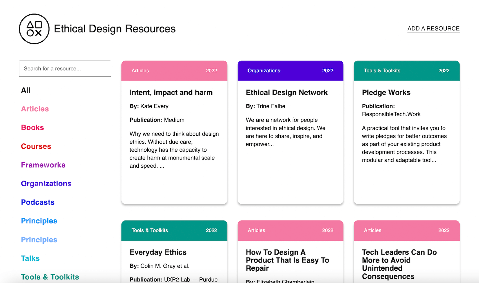Select the Books category filter
This screenshot has height=283, width=479.
point(32,127)
